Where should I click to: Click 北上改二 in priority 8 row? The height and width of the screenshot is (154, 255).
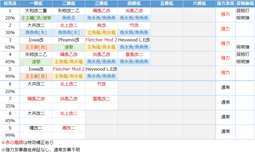coord(69,113)
